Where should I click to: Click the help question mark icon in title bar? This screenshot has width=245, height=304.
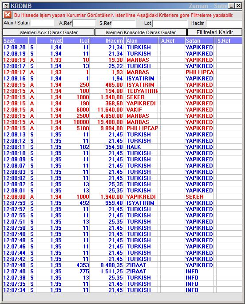pyautogui.click(x=6, y=6)
